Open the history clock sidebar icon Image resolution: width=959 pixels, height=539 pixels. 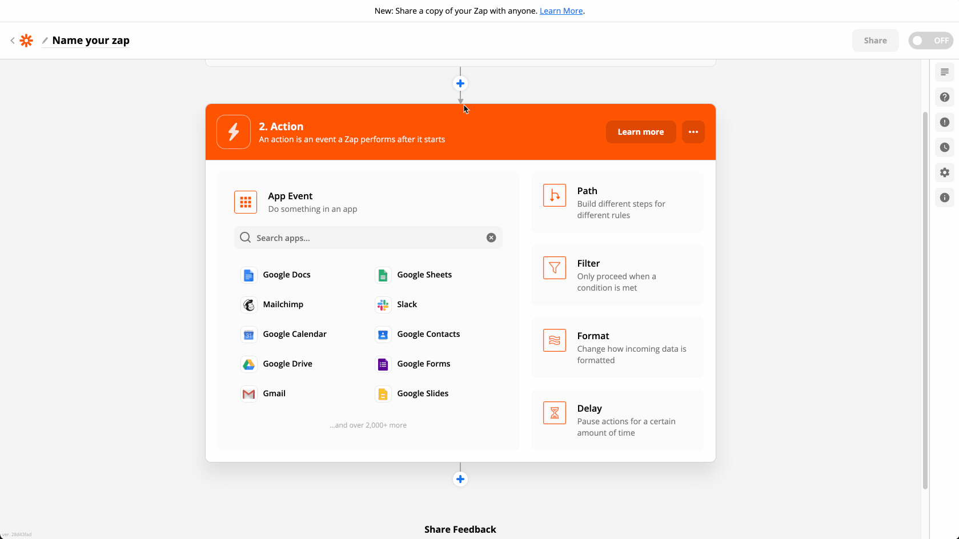coord(945,147)
